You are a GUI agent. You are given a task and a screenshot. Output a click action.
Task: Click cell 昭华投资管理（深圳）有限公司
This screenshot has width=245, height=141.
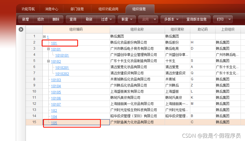pos(137,116)
